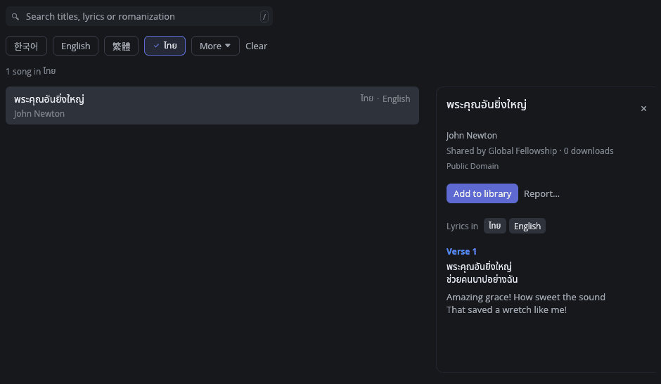
Task: Click the ช่วยคนบาปอย่างฉัน lyric line
Action: coord(482,279)
